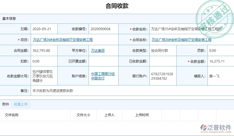Screen dimensions: 234x136
Task: Click the 备注 label
Action: [x=25, y=91]
